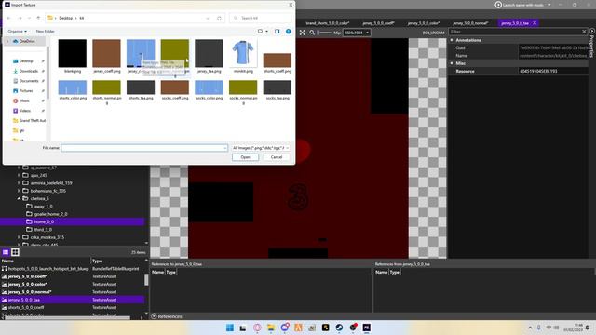Click Desktop in the address breadcrumb
The height and width of the screenshot is (335, 596).
click(66, 18)
